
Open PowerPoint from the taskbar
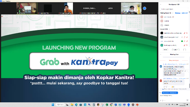137,105
